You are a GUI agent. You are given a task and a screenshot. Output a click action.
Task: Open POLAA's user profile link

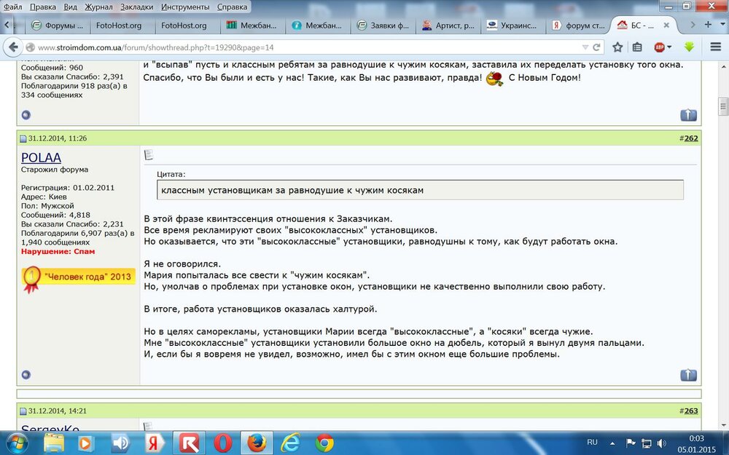40,157
